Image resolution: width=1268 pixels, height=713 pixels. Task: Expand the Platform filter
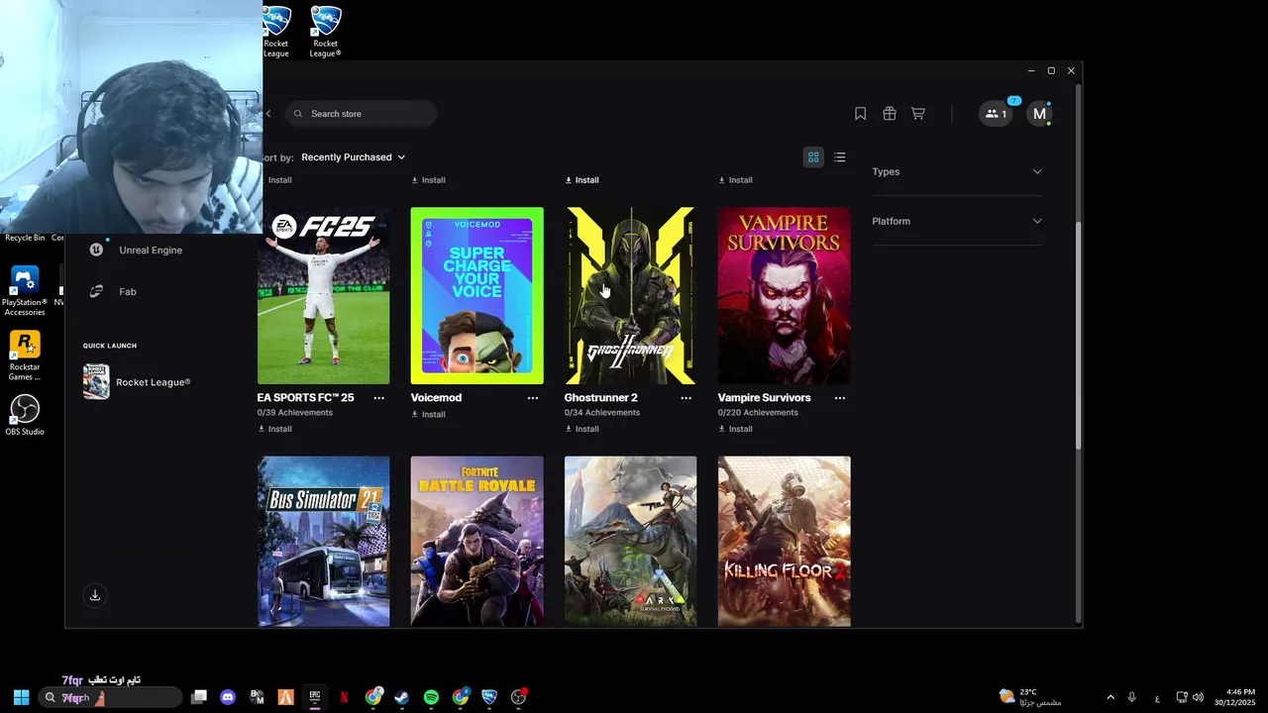pyautogui.click(x=957, y=221)
